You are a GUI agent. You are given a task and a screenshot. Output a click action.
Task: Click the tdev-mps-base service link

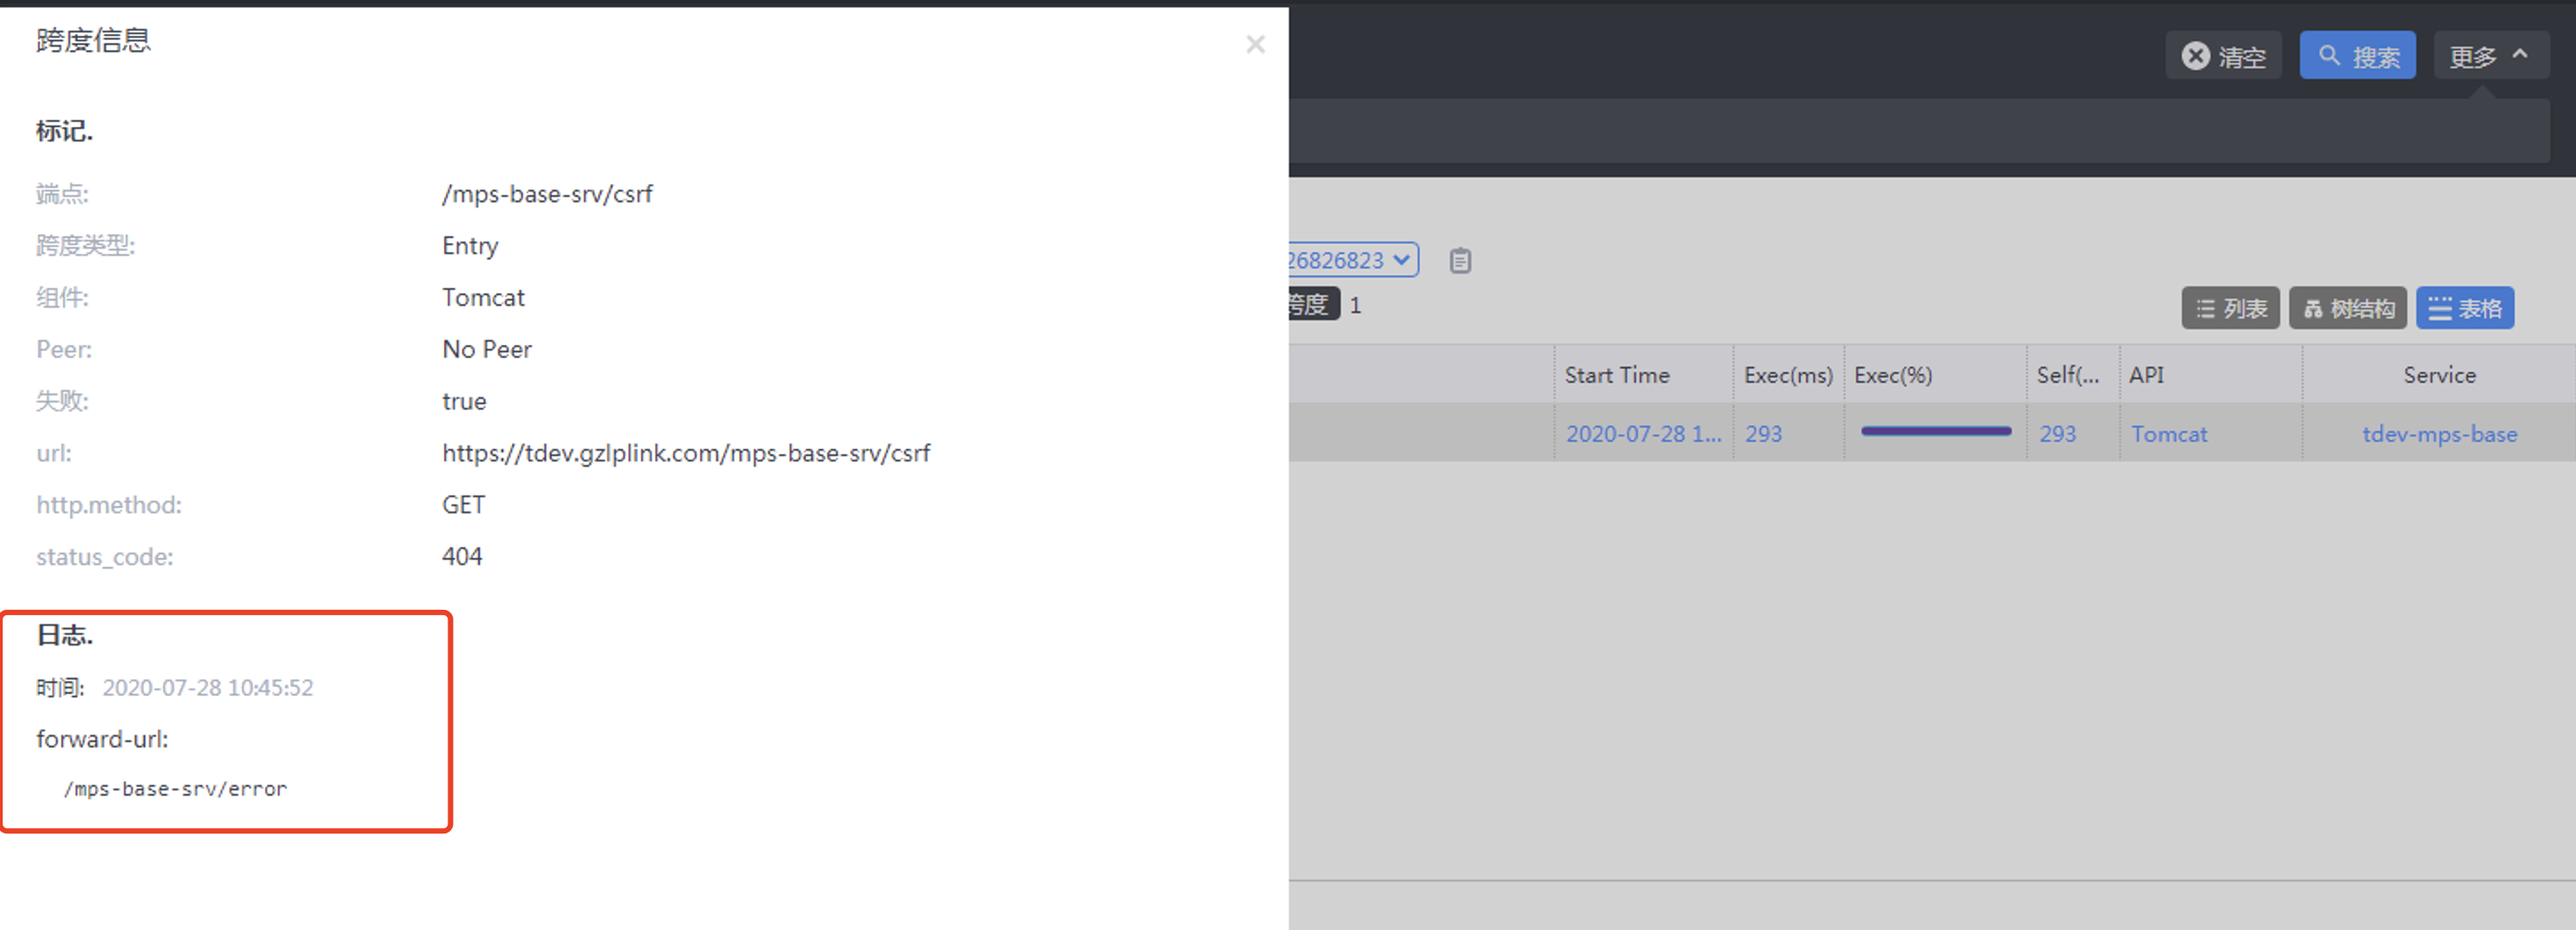2439,434
